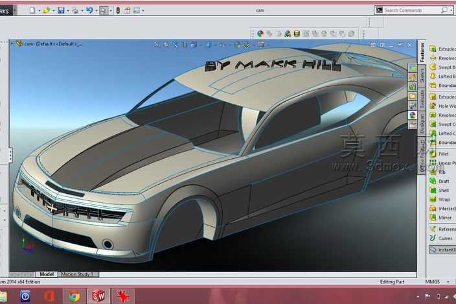The height and width of the screenshot is (304, 456).
Task: Click the Mirror feature button
Action: click(x=440, y=217)
